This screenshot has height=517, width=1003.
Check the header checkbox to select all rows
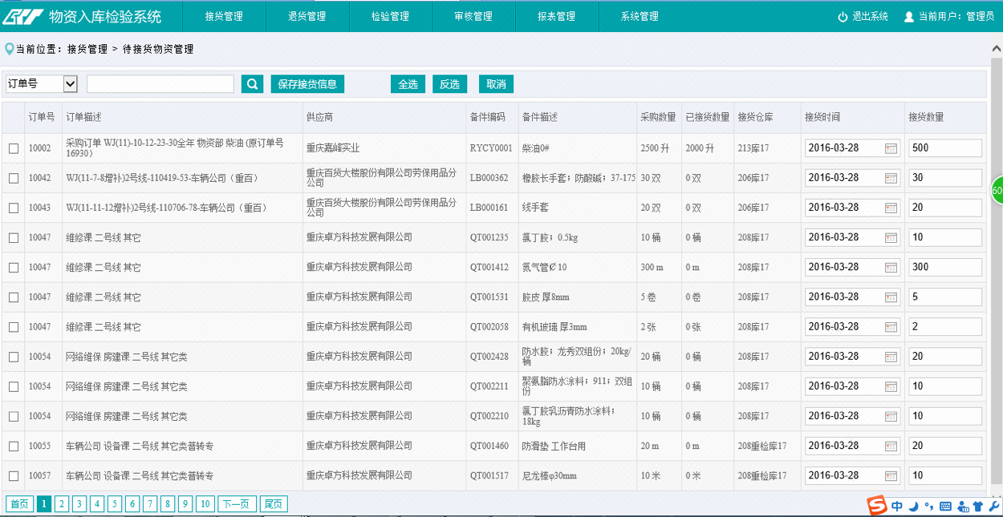(x=14, y=116)
